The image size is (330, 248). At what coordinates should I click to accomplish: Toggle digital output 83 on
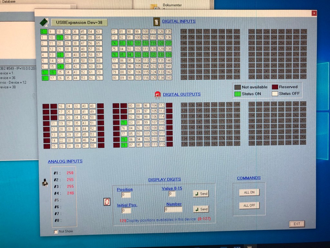click(131, 123)
